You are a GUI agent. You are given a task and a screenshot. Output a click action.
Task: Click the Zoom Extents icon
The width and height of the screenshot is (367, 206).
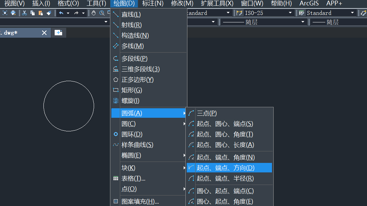pyautogui.click(x=5, y=13)
